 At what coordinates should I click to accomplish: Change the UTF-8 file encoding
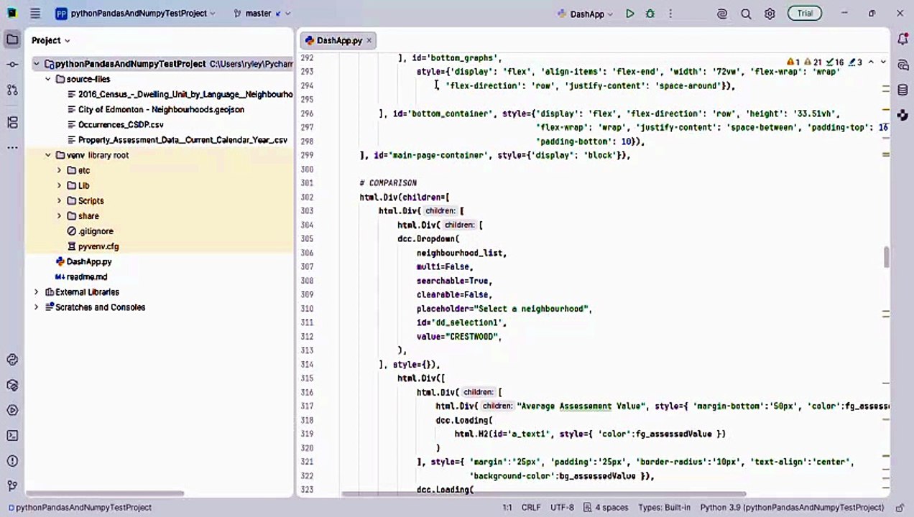coord(563,507)
